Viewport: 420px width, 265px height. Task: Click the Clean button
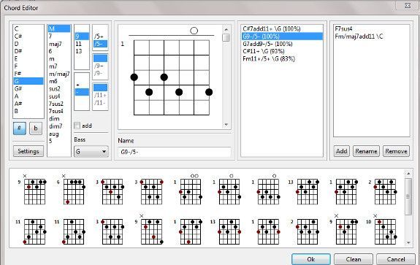[x=354, y=259]
